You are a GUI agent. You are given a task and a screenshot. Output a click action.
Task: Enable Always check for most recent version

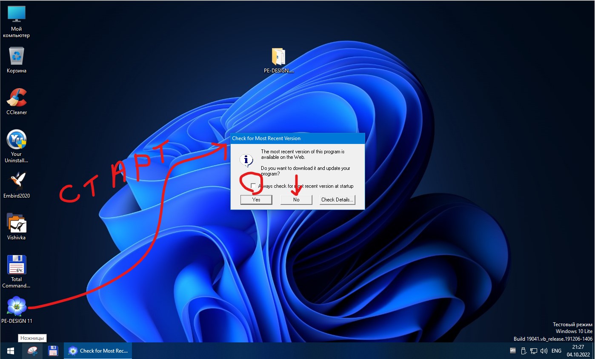coord(254,186)
